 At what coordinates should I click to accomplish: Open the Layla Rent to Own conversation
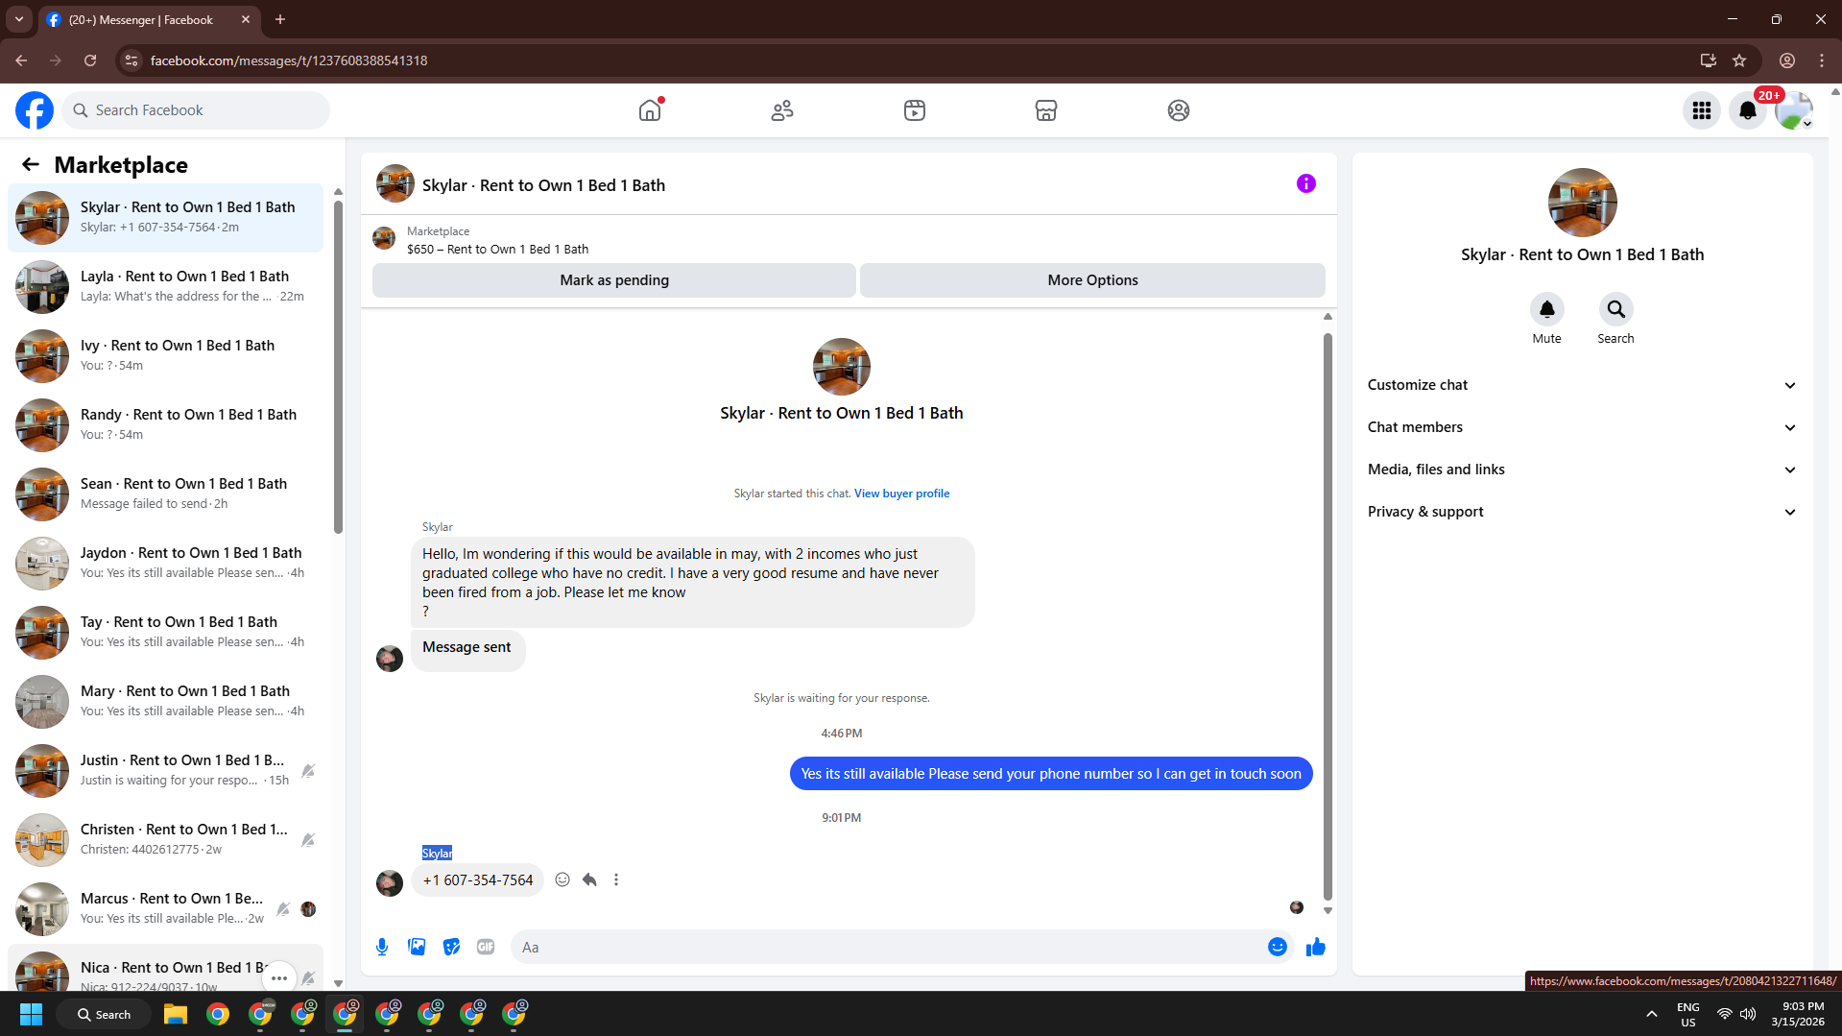[x=166, y=286]
